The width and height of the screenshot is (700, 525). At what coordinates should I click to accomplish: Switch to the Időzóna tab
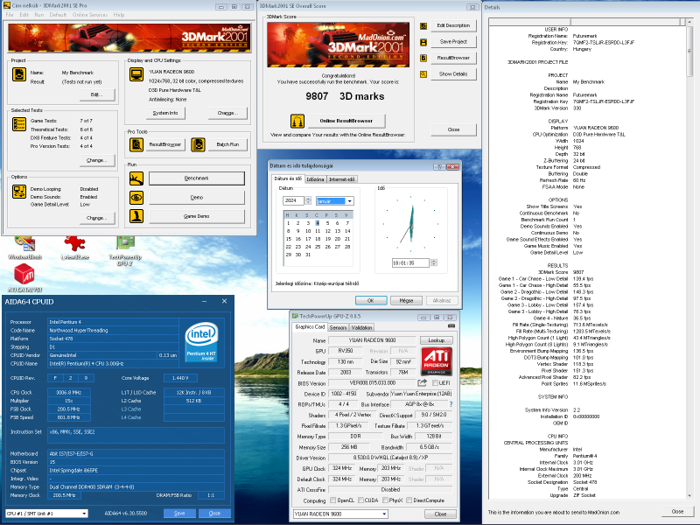click(315, 179)
